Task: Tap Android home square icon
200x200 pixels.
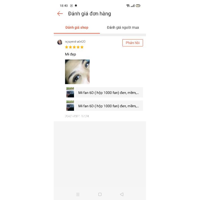Action: [100, 194]
